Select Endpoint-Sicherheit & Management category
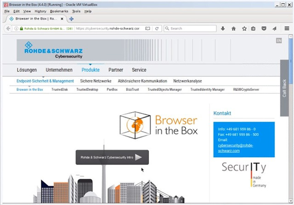The width and height of the screenshot is (294, 205). [45, 81]
